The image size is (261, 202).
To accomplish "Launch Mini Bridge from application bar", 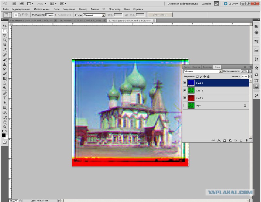I will 22,4.
